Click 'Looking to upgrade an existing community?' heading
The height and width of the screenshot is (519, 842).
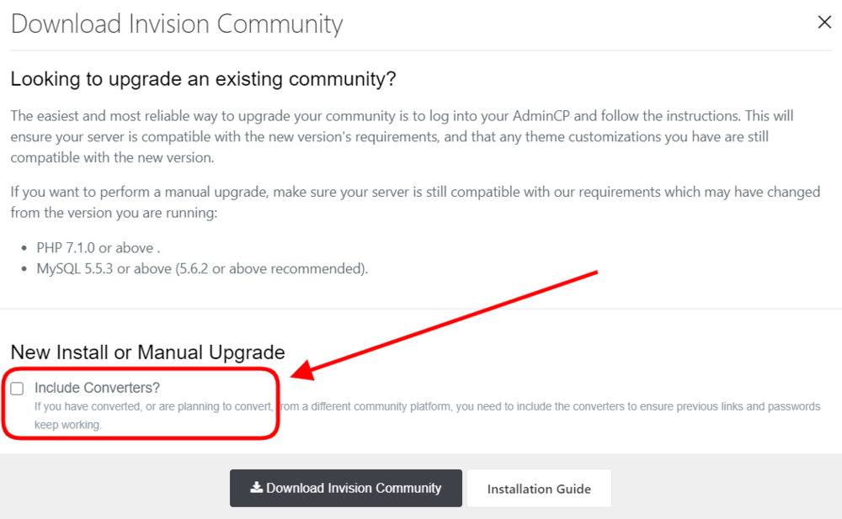(203, 80)
